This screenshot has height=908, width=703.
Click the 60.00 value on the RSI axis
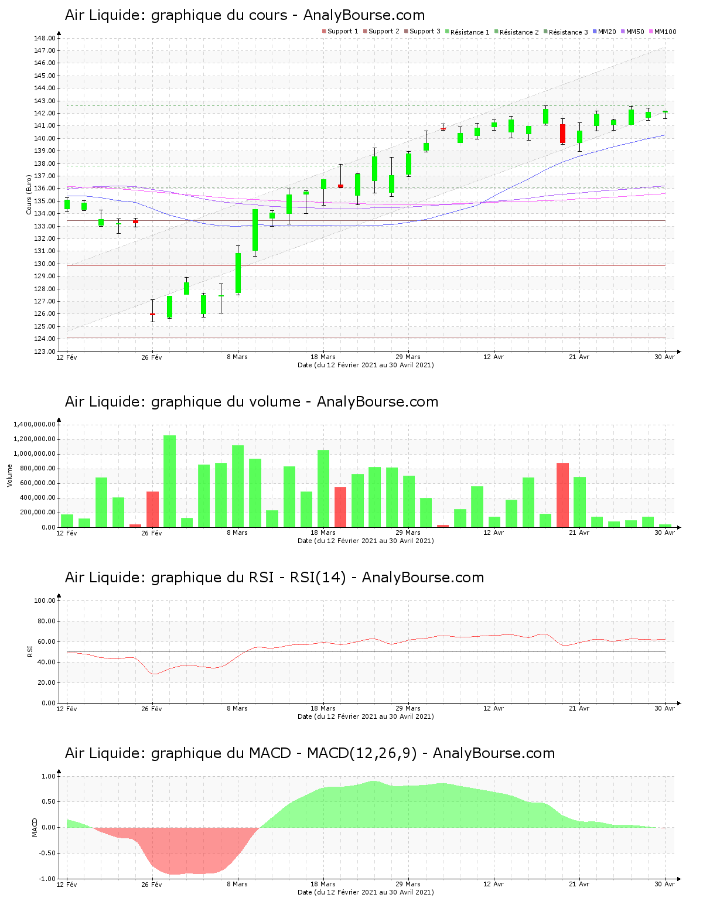tap(47, 641)
